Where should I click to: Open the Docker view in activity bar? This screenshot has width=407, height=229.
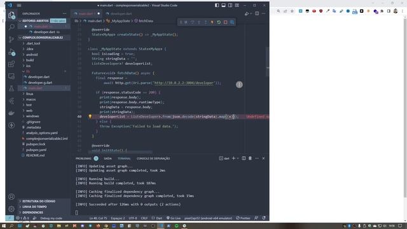[11, 113]
